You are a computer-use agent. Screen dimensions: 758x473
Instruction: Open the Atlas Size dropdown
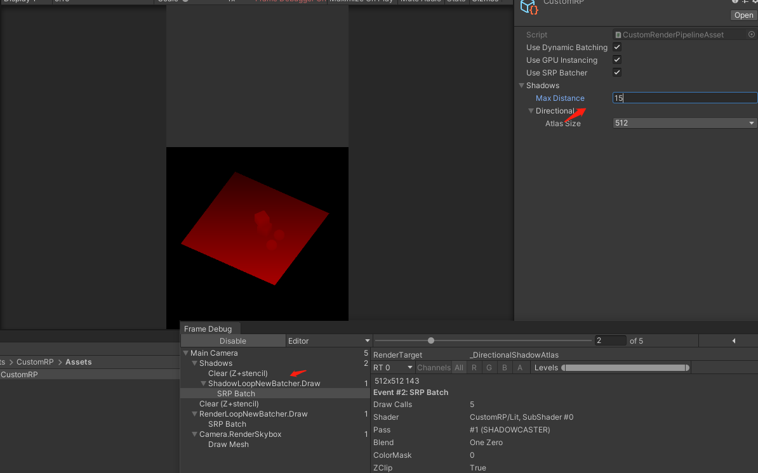click(x=684, y=123)
